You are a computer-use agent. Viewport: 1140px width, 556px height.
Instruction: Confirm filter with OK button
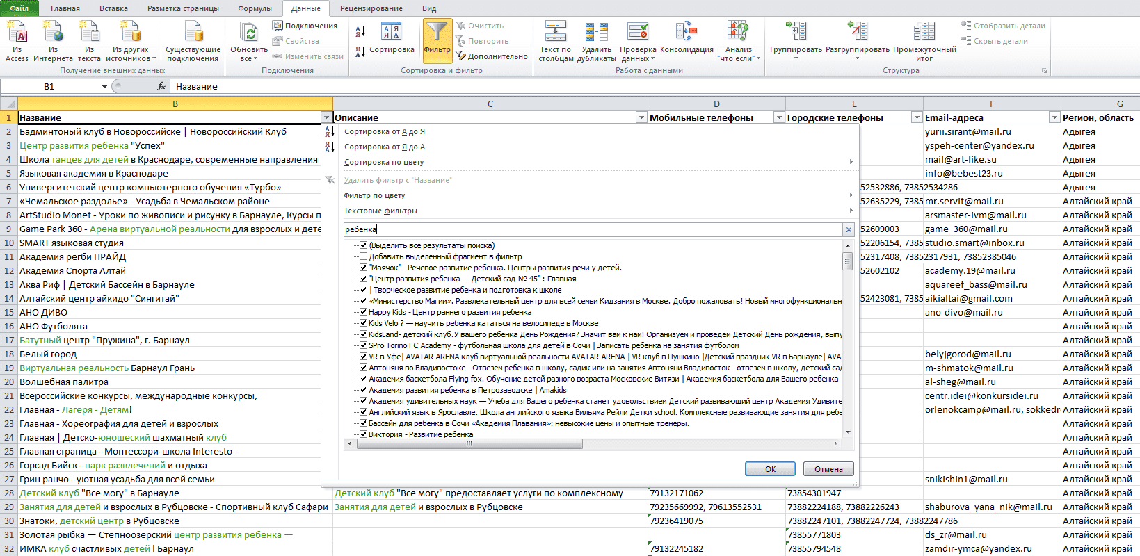[770, 469]
